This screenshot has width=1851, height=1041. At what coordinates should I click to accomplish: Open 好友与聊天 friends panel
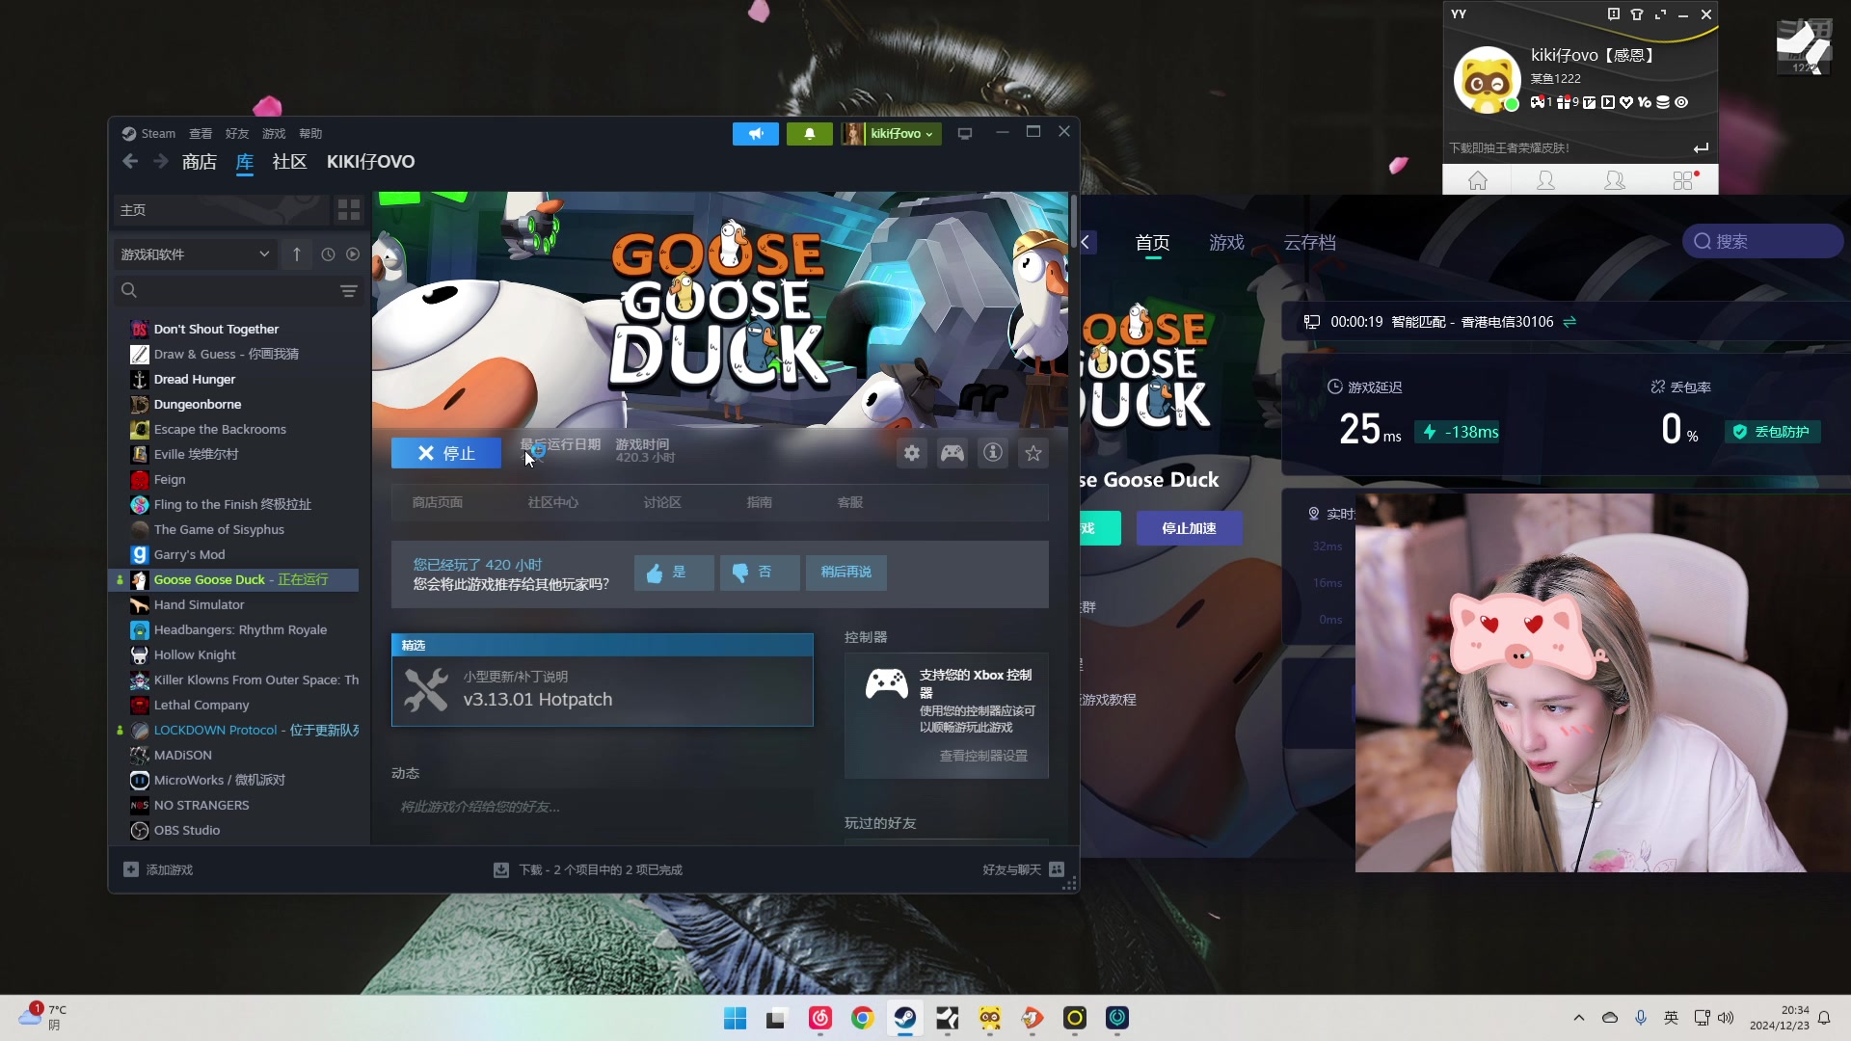(1023, 869)
